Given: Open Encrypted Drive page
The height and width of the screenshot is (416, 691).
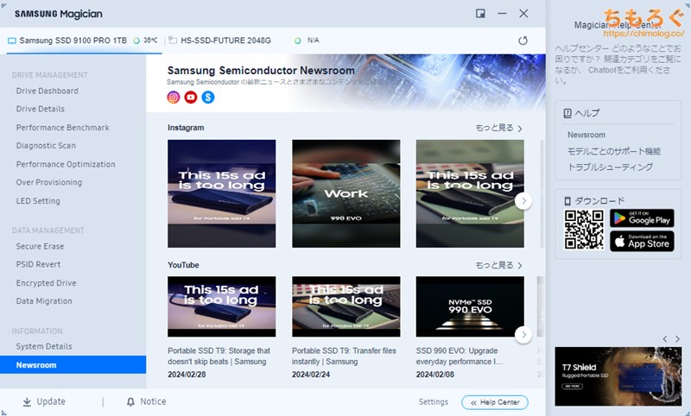Looking at the screenshot, I should pyautogui.click(x=46, y=283).
